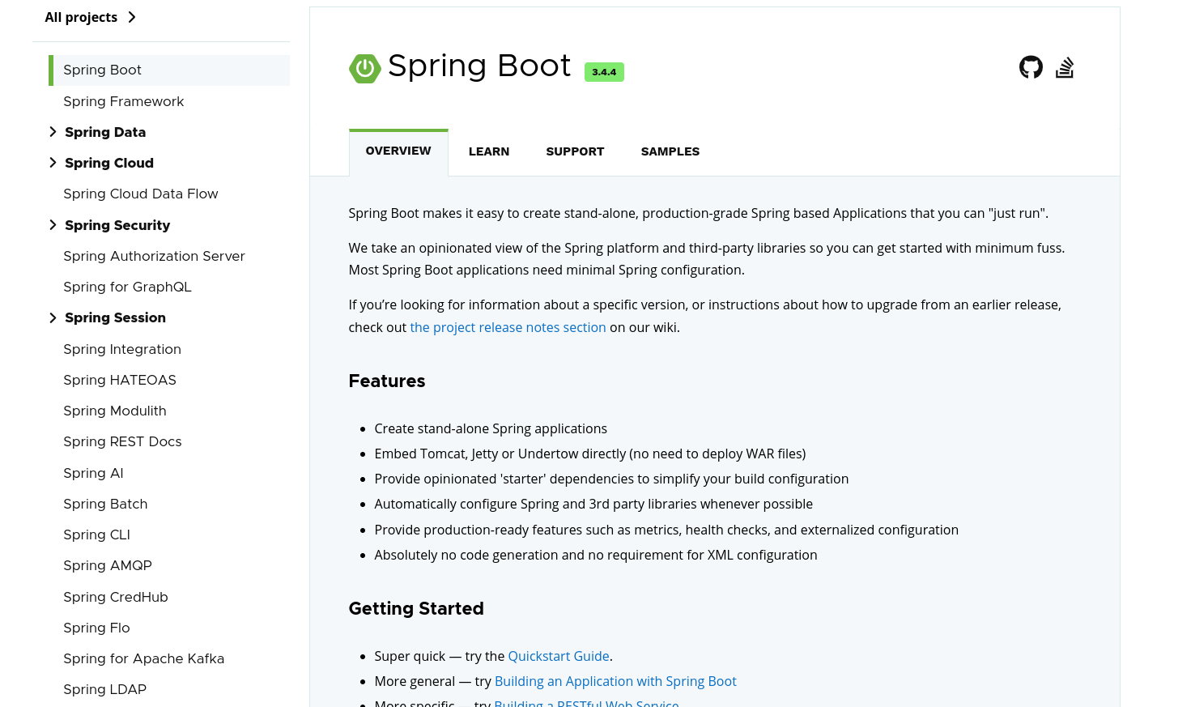Open the Samples tab
1191x707 pixels.
coord(670,151)
